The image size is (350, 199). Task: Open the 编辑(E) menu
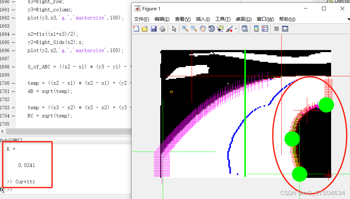162,19
